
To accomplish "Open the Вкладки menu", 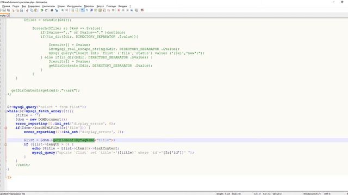I will (x=123, y=6).
